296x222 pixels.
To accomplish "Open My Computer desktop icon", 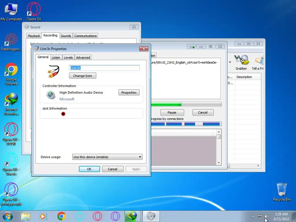I will point(11,11).
